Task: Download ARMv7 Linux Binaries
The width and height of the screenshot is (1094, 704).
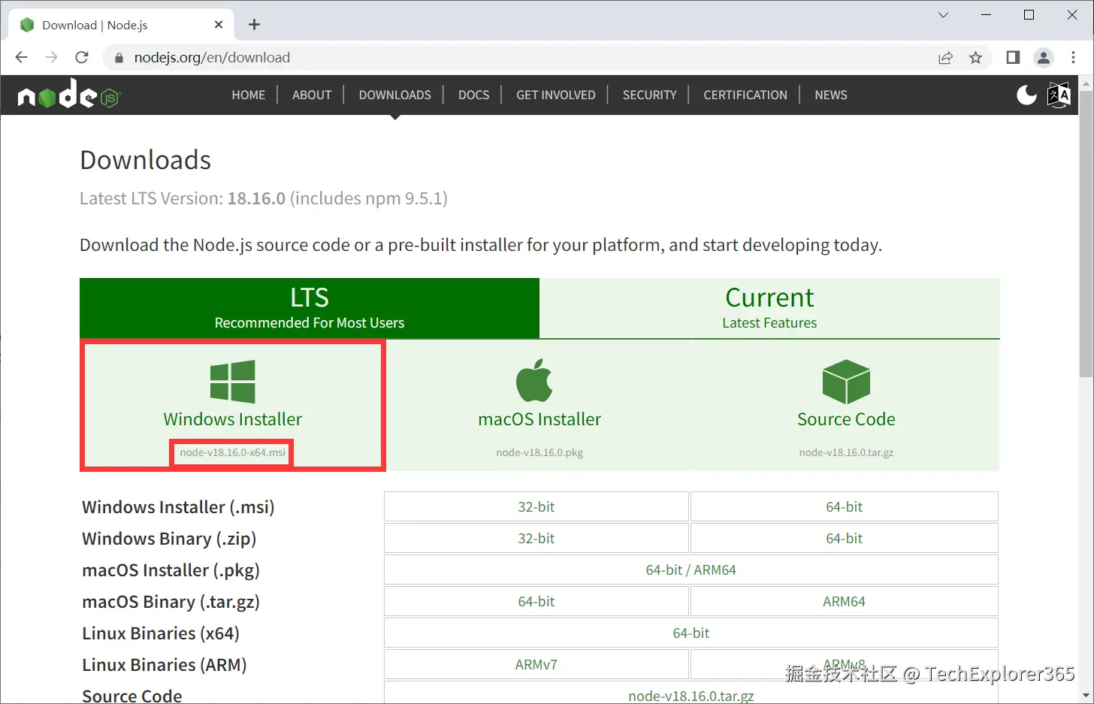Action: (x=536, y=664)
